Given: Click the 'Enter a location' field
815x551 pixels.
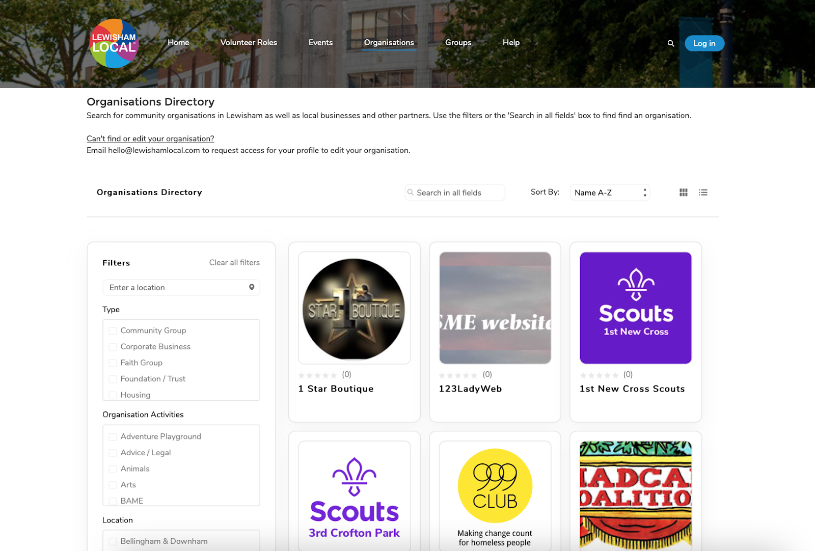Looking at the screenshot, I should point(181,288).
